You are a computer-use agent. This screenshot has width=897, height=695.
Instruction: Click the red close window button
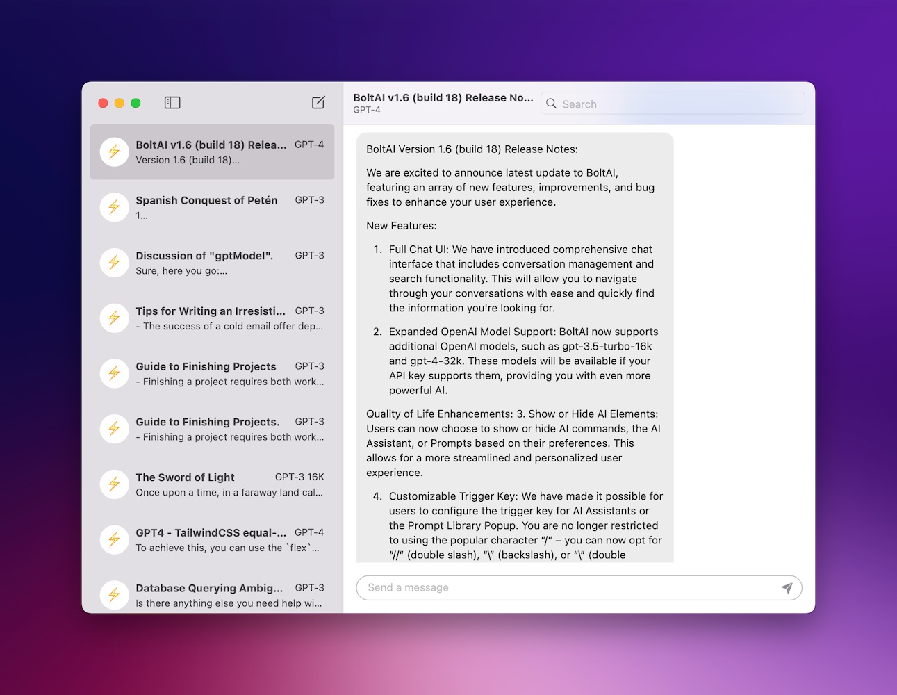click(x=103, y=103)
